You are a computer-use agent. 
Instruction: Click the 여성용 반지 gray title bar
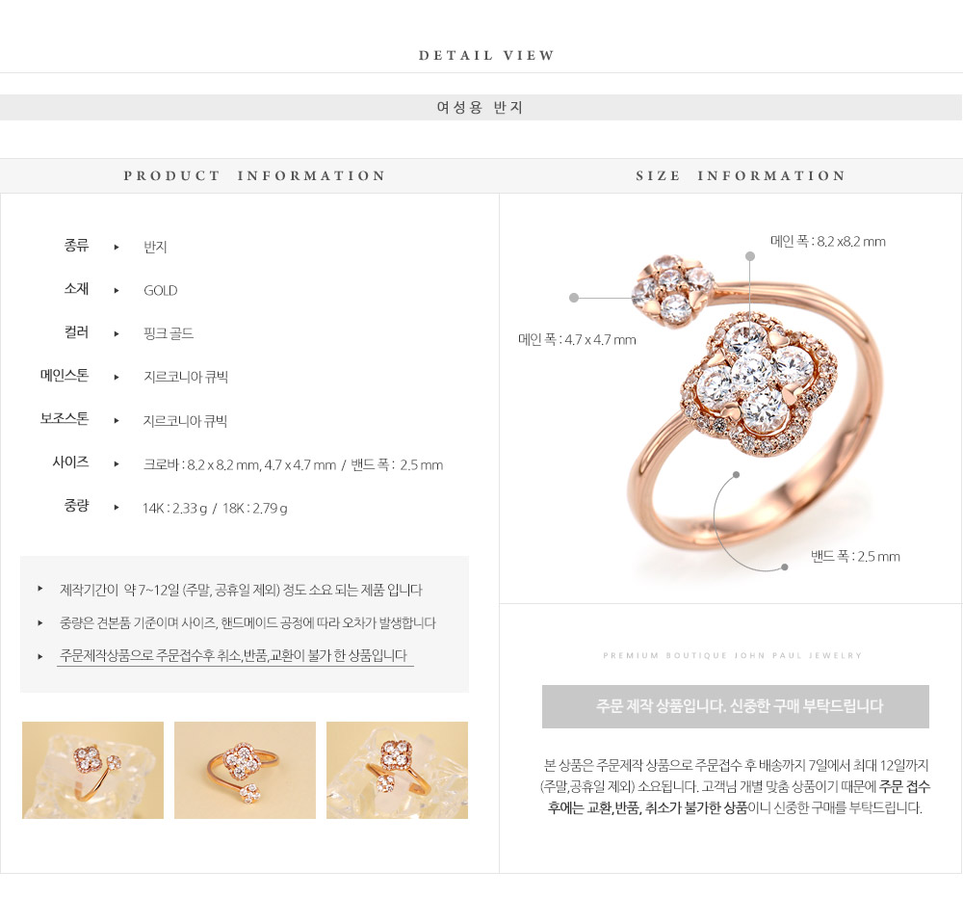(x=481, y=108)
